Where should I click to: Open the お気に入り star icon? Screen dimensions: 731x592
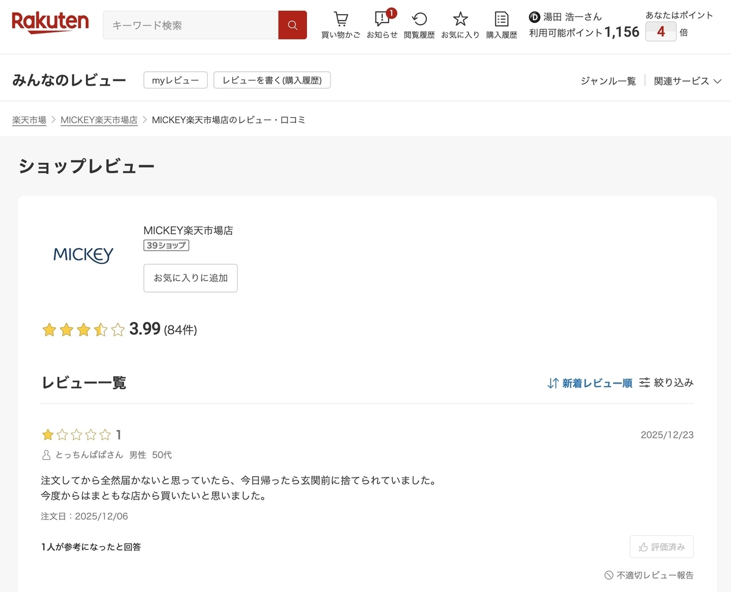[461, 19]
